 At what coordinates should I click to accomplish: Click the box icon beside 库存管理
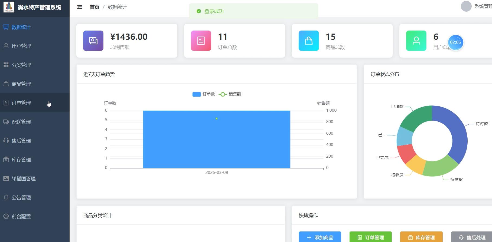click(6, 160)
